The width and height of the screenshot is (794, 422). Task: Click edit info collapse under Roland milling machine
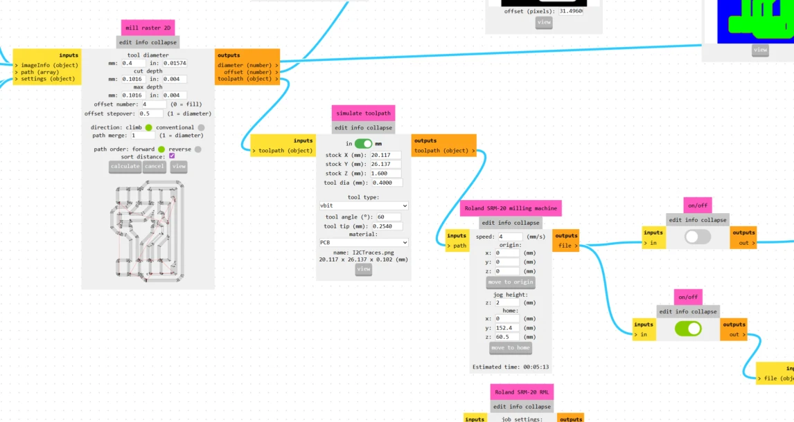point(511,223)
